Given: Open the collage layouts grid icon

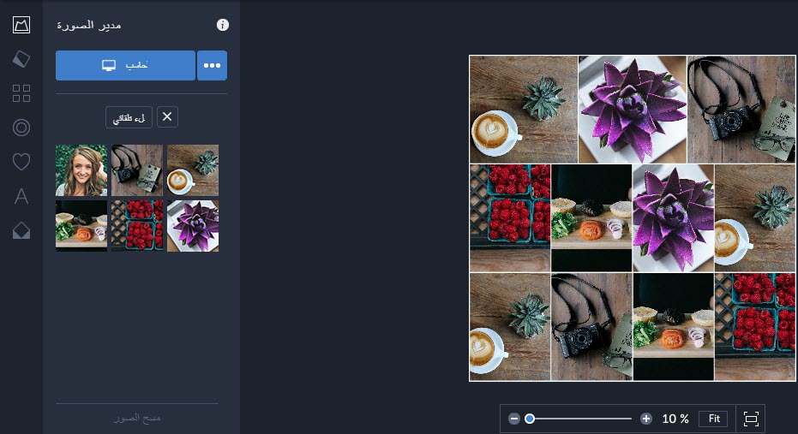Looking at the screenshot, I should (x=21, y=93).
